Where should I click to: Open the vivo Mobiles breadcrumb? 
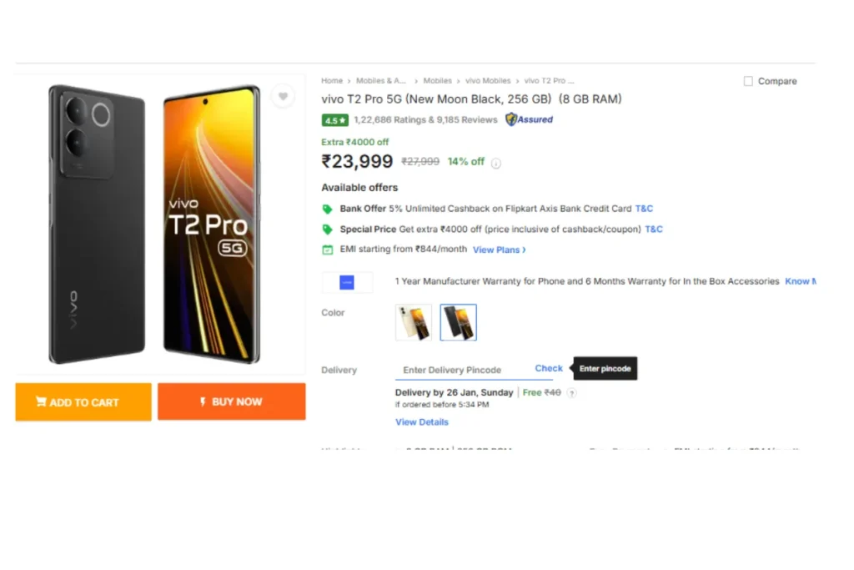pos(488,81)
